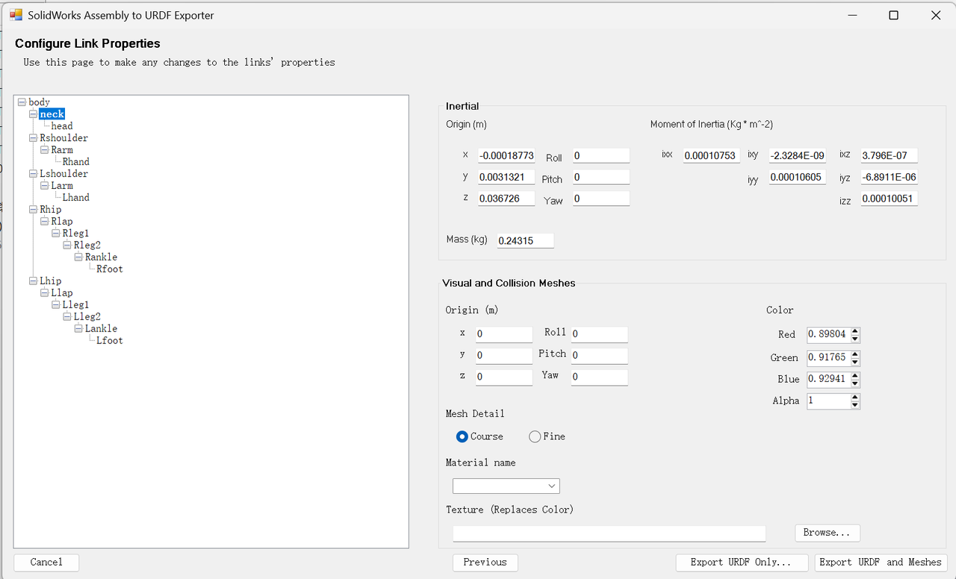
Task: Click Export URDF and Meshes button
Action: pos(881,563)
